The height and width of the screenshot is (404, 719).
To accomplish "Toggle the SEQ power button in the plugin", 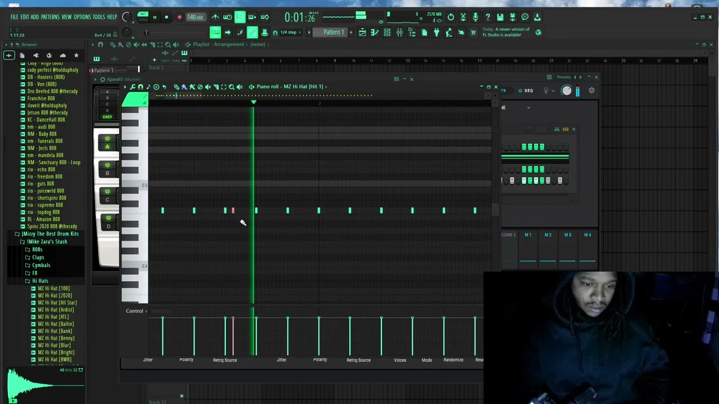I will [x=520, y=90].
